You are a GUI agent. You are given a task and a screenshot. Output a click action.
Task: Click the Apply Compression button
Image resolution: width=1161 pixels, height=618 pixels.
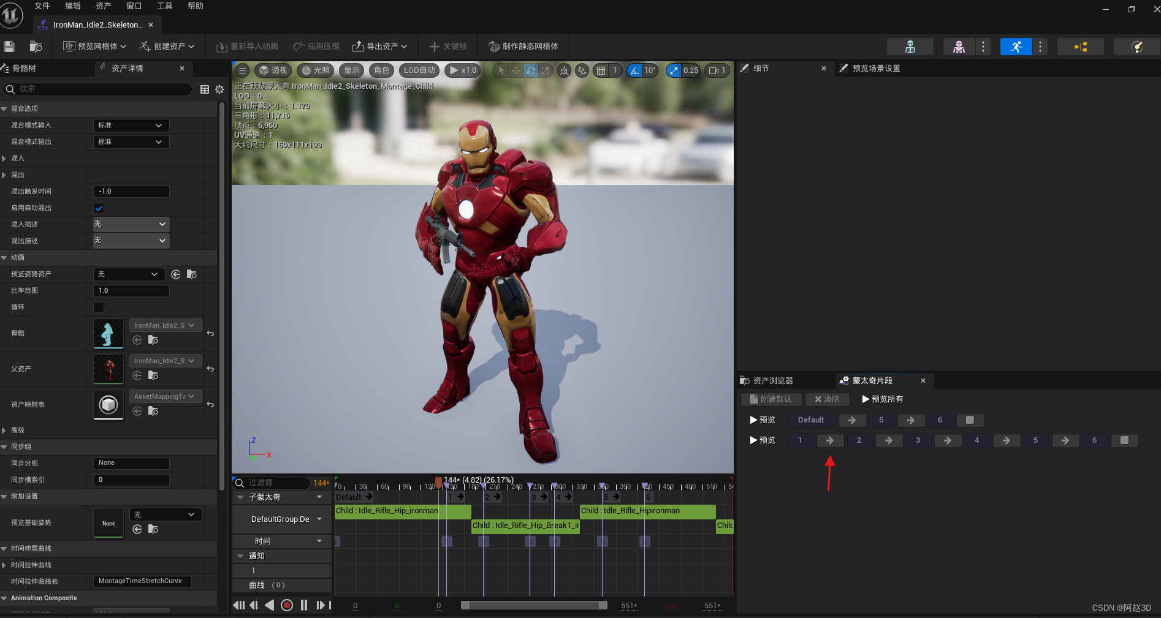[316, 47]
